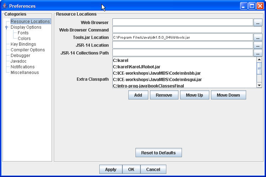Image resolution: width=266 pixels, height=177 pixels.
Task: Remove selected classpath entry
Action: pyautogui.click(x=164, y=95)
